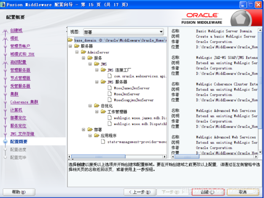Click file icon next to WseeJmsServer
The image size is (264, 198).
coord(110,94)
